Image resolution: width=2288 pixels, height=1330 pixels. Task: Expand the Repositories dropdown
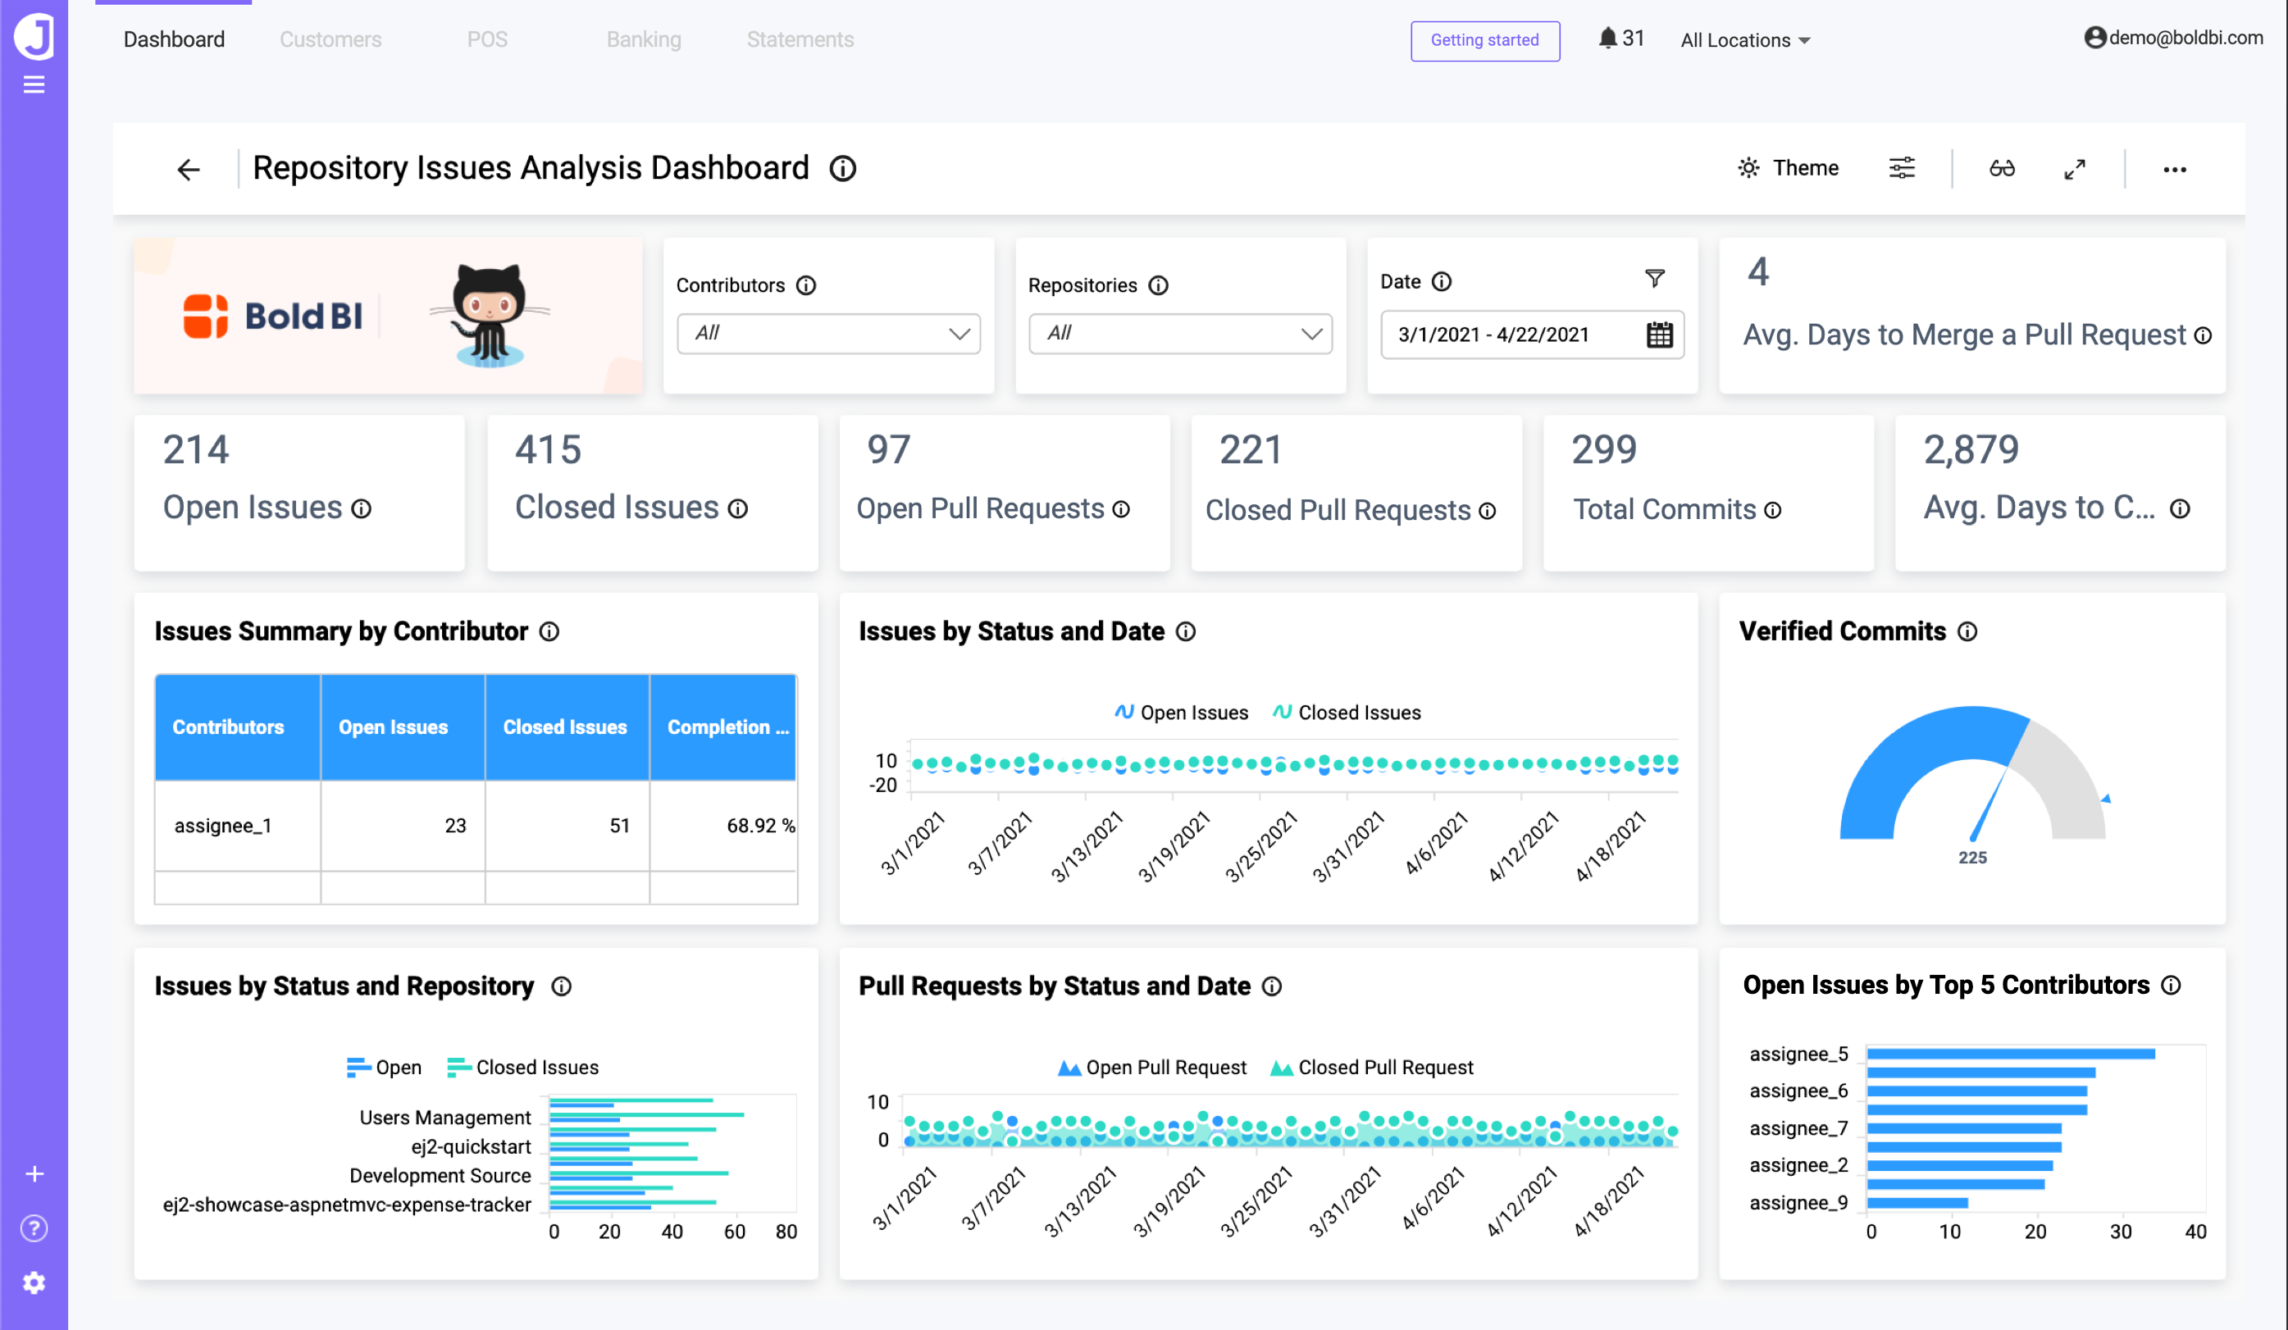(1179, 334)
